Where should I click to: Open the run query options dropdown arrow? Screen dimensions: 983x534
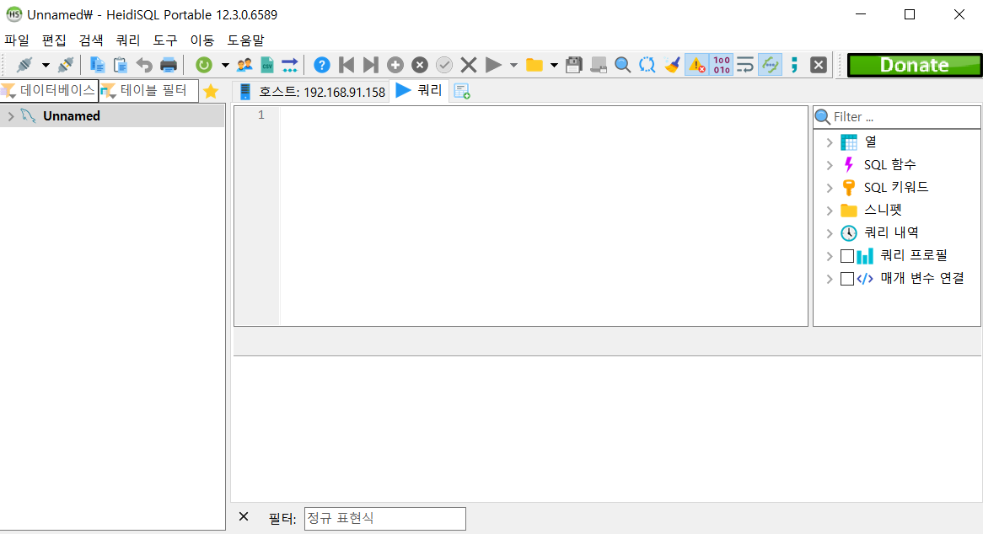pyautogui.click(x=514, y=65)
